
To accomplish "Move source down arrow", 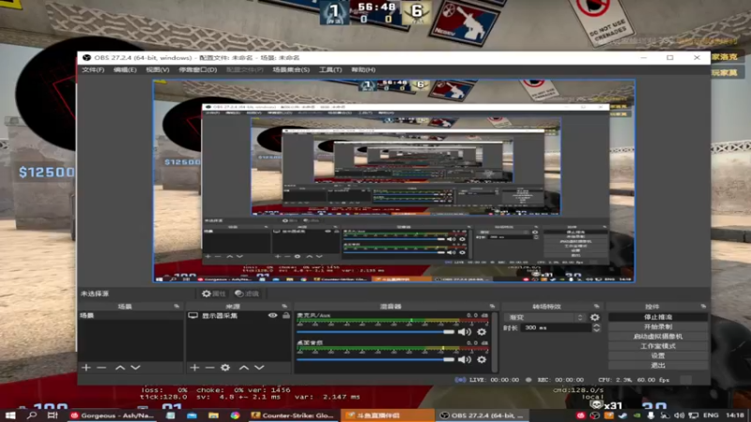I will [x=259, y=368].
